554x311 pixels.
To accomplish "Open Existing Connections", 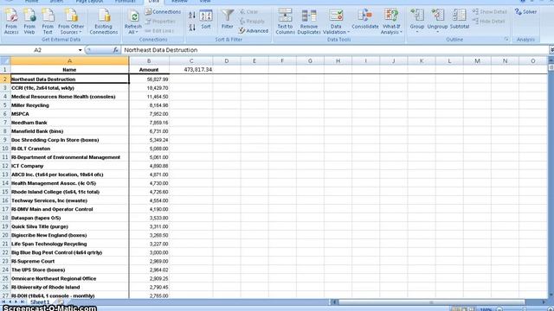I will click(x=104, y=21).
